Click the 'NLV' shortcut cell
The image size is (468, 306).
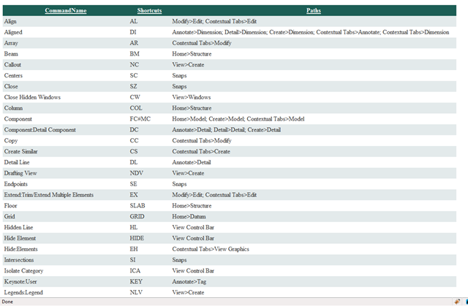click(136, 293)
